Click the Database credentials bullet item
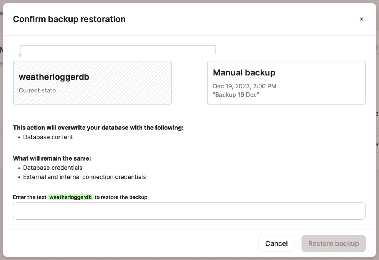 point(52,167)
